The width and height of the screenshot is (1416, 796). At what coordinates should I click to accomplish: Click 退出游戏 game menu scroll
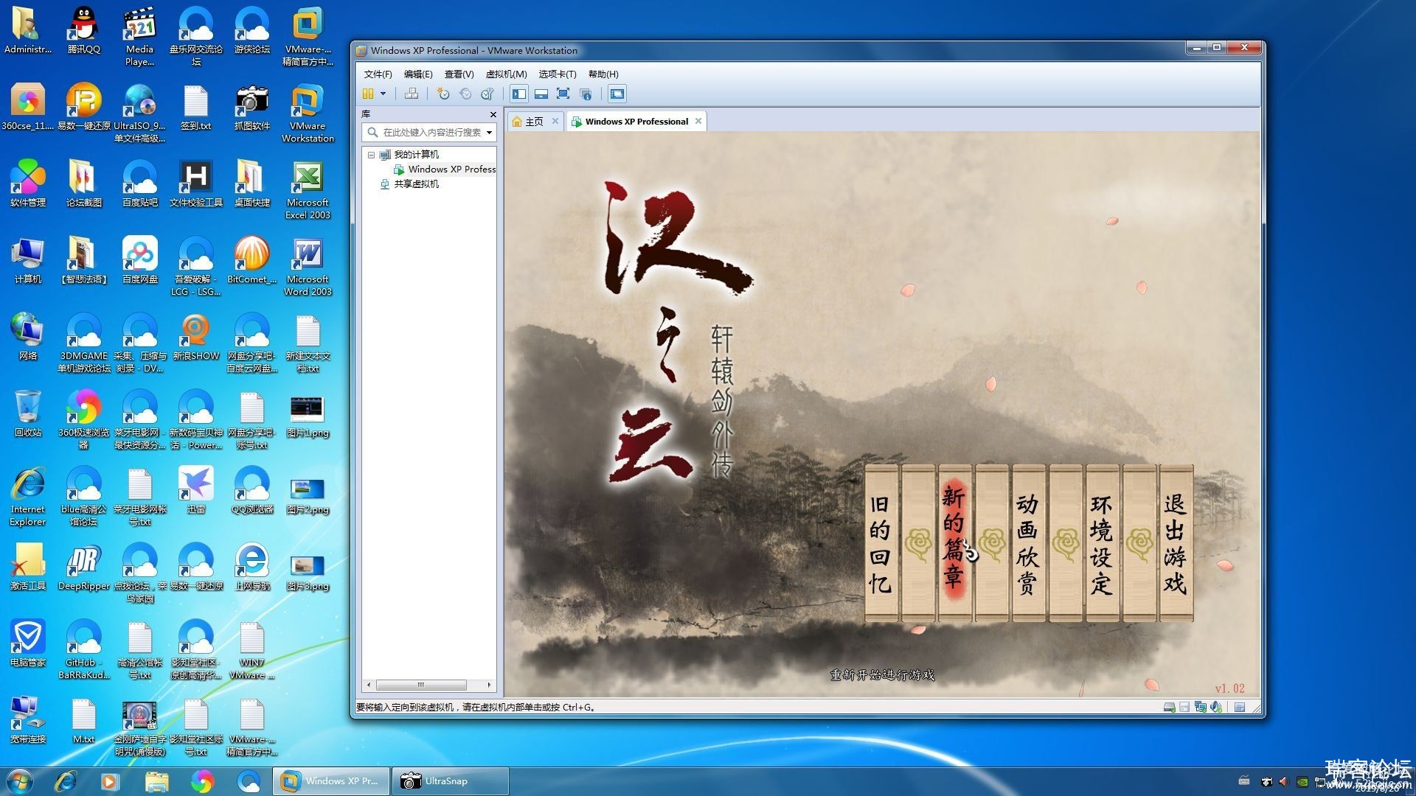pyautogui.click(x=1176, y=543)
